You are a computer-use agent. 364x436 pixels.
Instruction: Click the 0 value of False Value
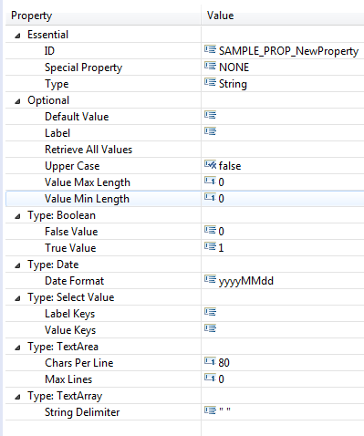(221, 232)
